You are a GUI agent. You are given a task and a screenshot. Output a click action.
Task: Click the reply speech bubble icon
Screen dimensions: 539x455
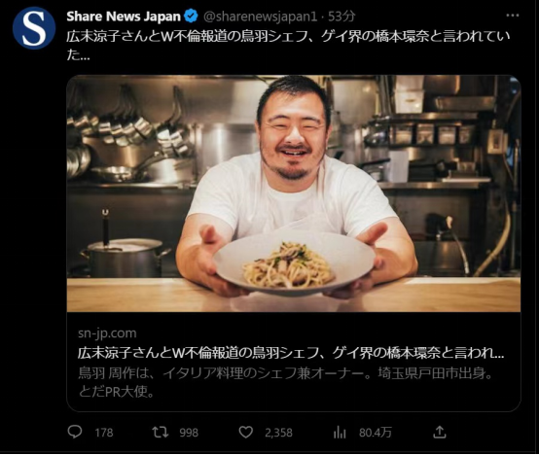coord(75,432)
